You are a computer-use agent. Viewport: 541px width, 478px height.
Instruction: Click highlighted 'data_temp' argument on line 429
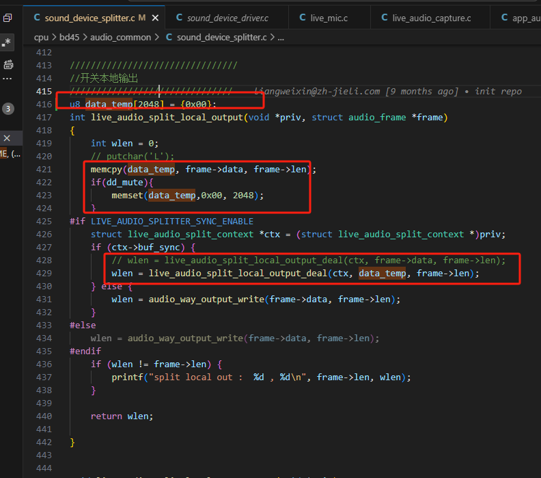(x=383, y=274)
